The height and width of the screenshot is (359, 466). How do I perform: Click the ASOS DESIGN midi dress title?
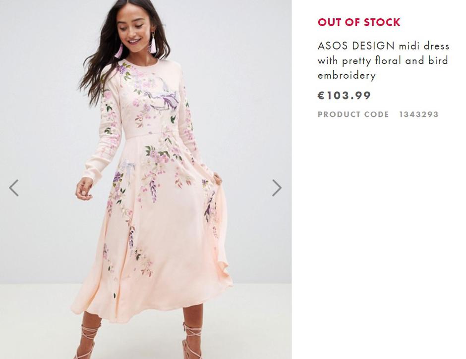tap(382, 60)
